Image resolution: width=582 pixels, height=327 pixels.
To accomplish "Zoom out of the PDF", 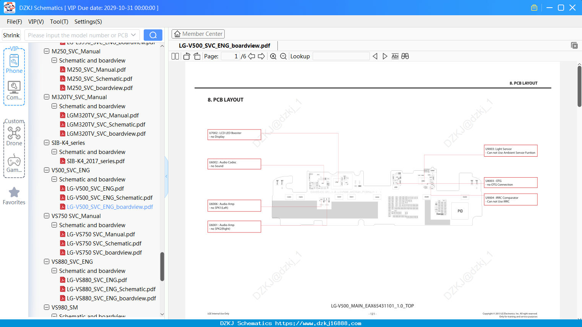I will click(x=283, y=56).
